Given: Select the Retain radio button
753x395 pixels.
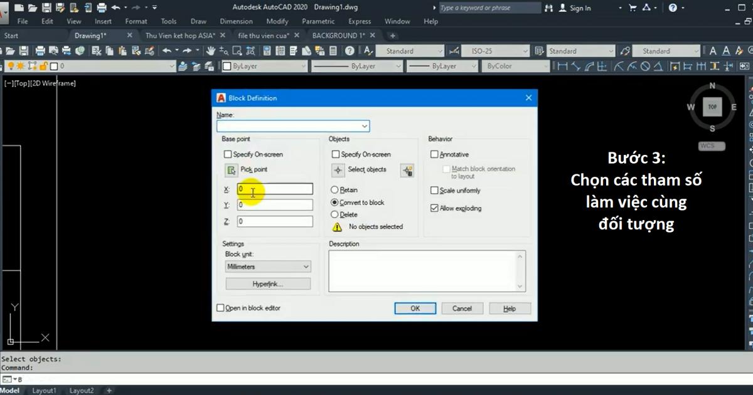Looking at the screenshot, I should 334,190.
